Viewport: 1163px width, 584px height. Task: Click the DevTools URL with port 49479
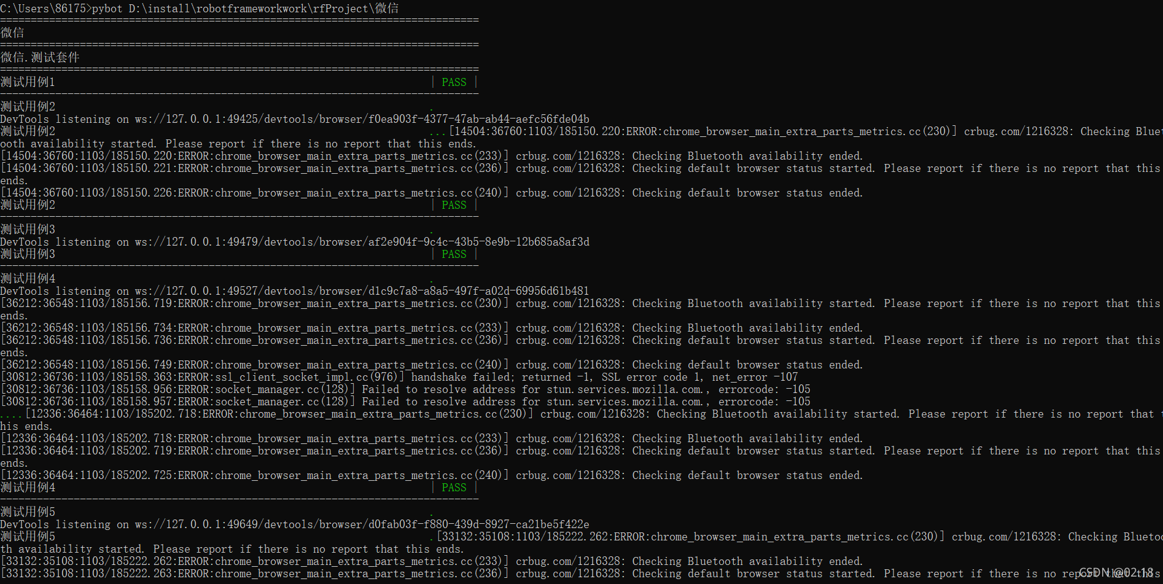coord(362,241)
